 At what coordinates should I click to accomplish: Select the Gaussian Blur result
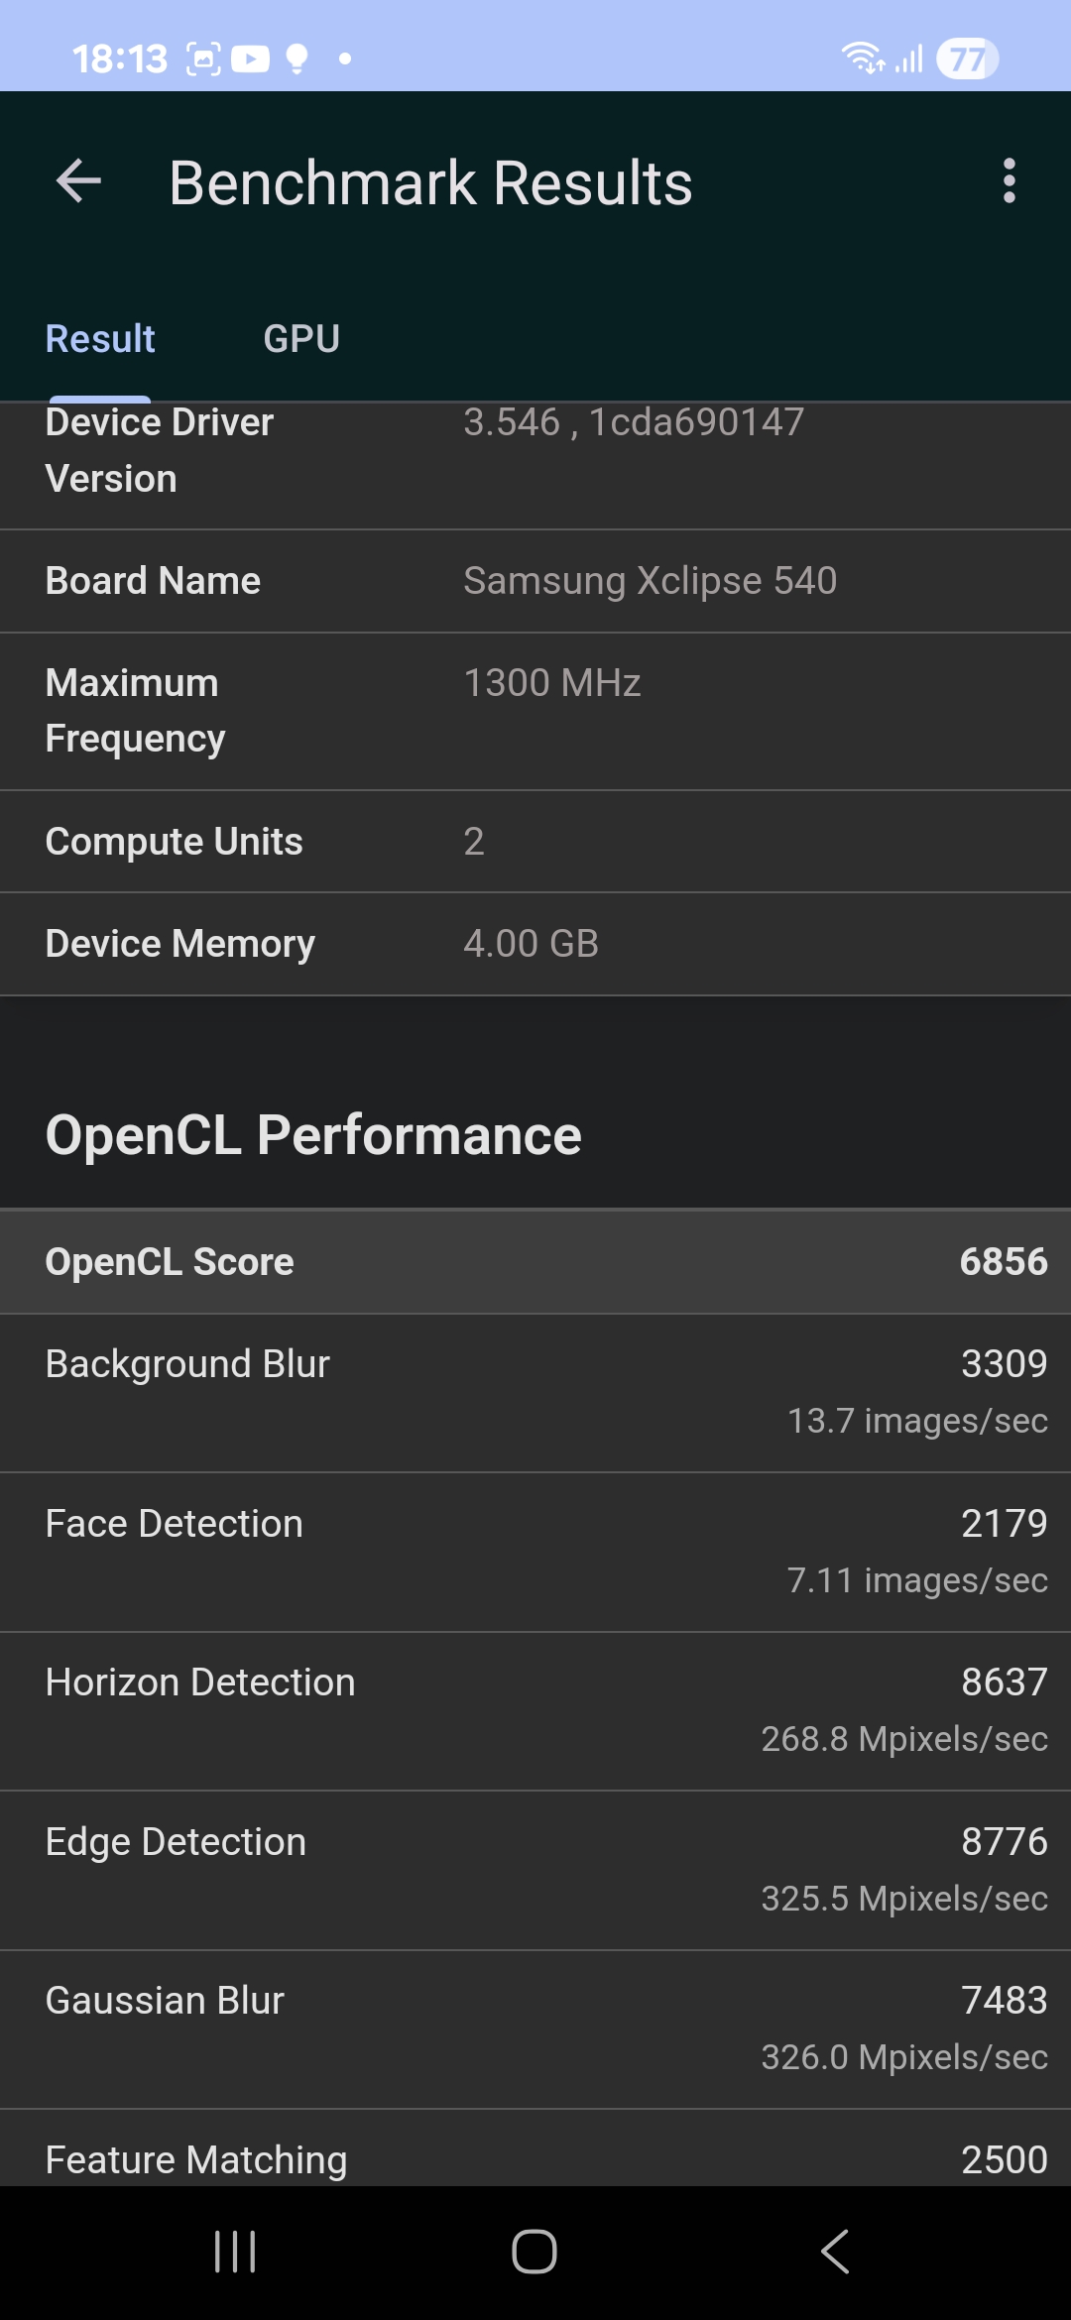point(535,2029)
